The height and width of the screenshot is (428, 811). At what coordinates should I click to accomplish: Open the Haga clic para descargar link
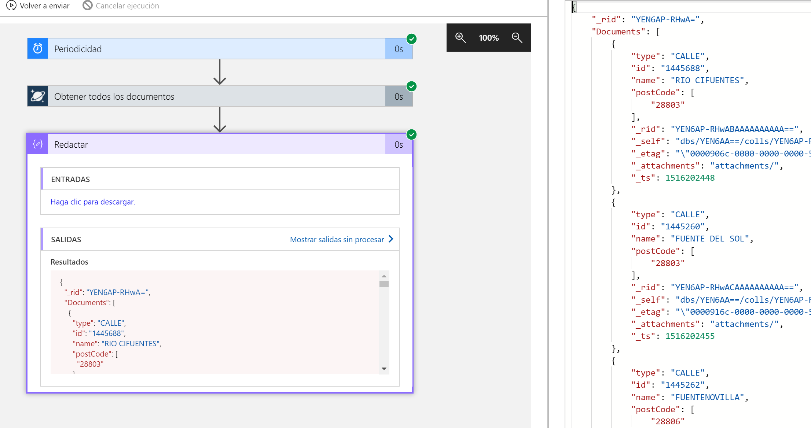pyautogui.click(x=93, y=202)
